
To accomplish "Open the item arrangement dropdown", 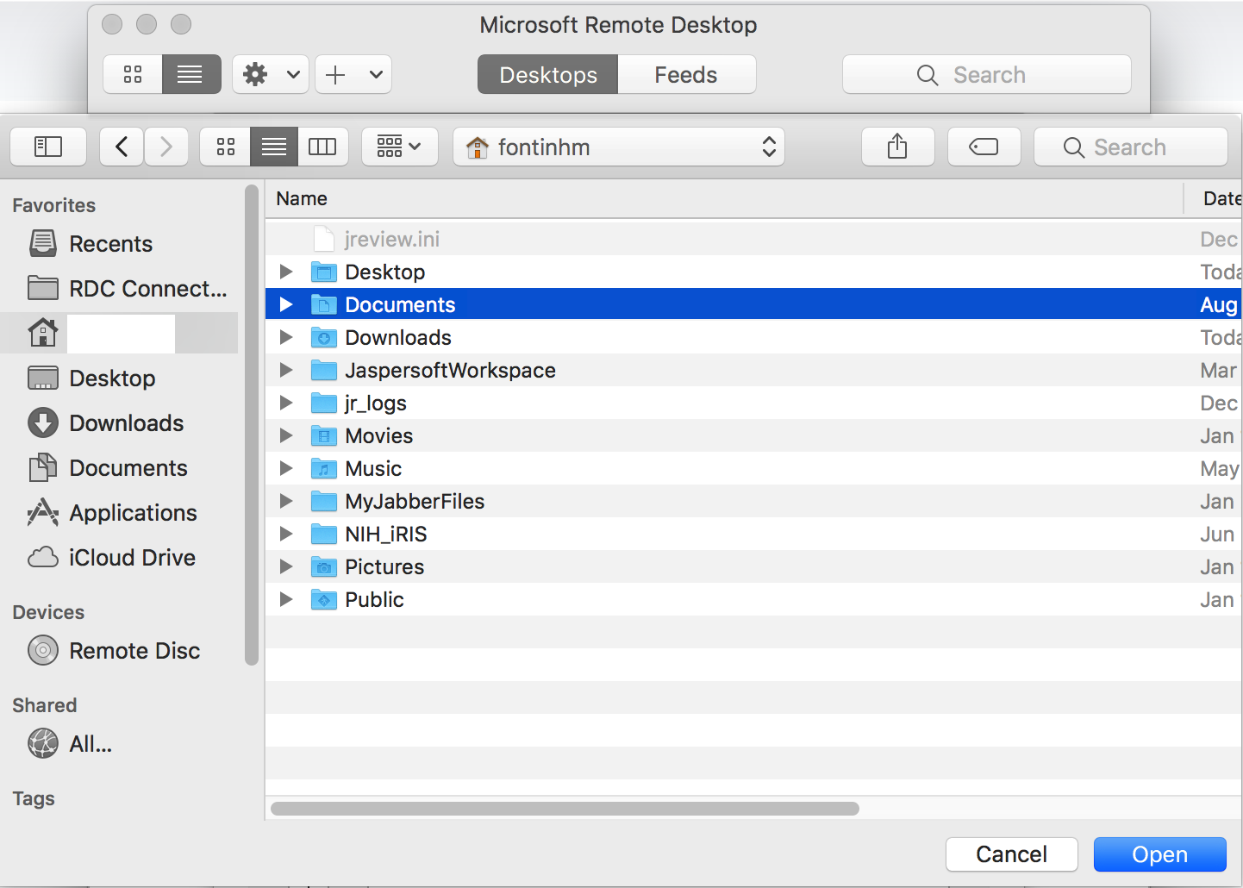I will coord(400,147).
